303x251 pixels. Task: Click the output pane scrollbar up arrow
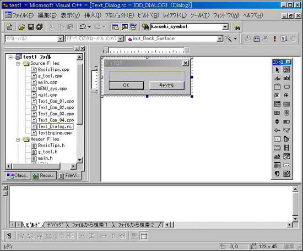pyautogui.click(x=295, y=189)
